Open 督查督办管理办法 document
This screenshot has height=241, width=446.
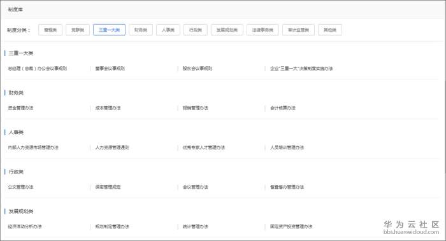coord(287,187)
